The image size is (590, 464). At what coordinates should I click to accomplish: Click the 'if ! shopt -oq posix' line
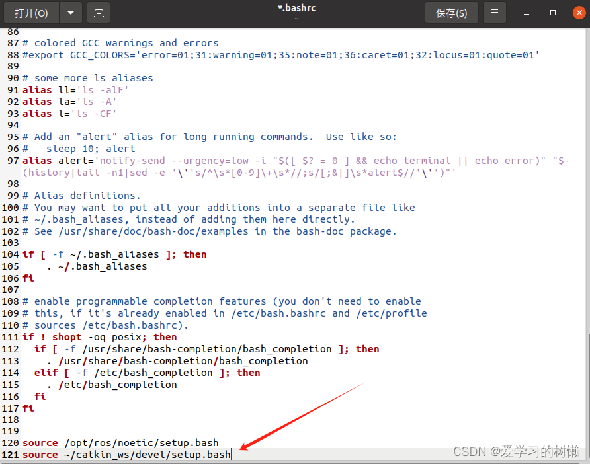point(99,337)
